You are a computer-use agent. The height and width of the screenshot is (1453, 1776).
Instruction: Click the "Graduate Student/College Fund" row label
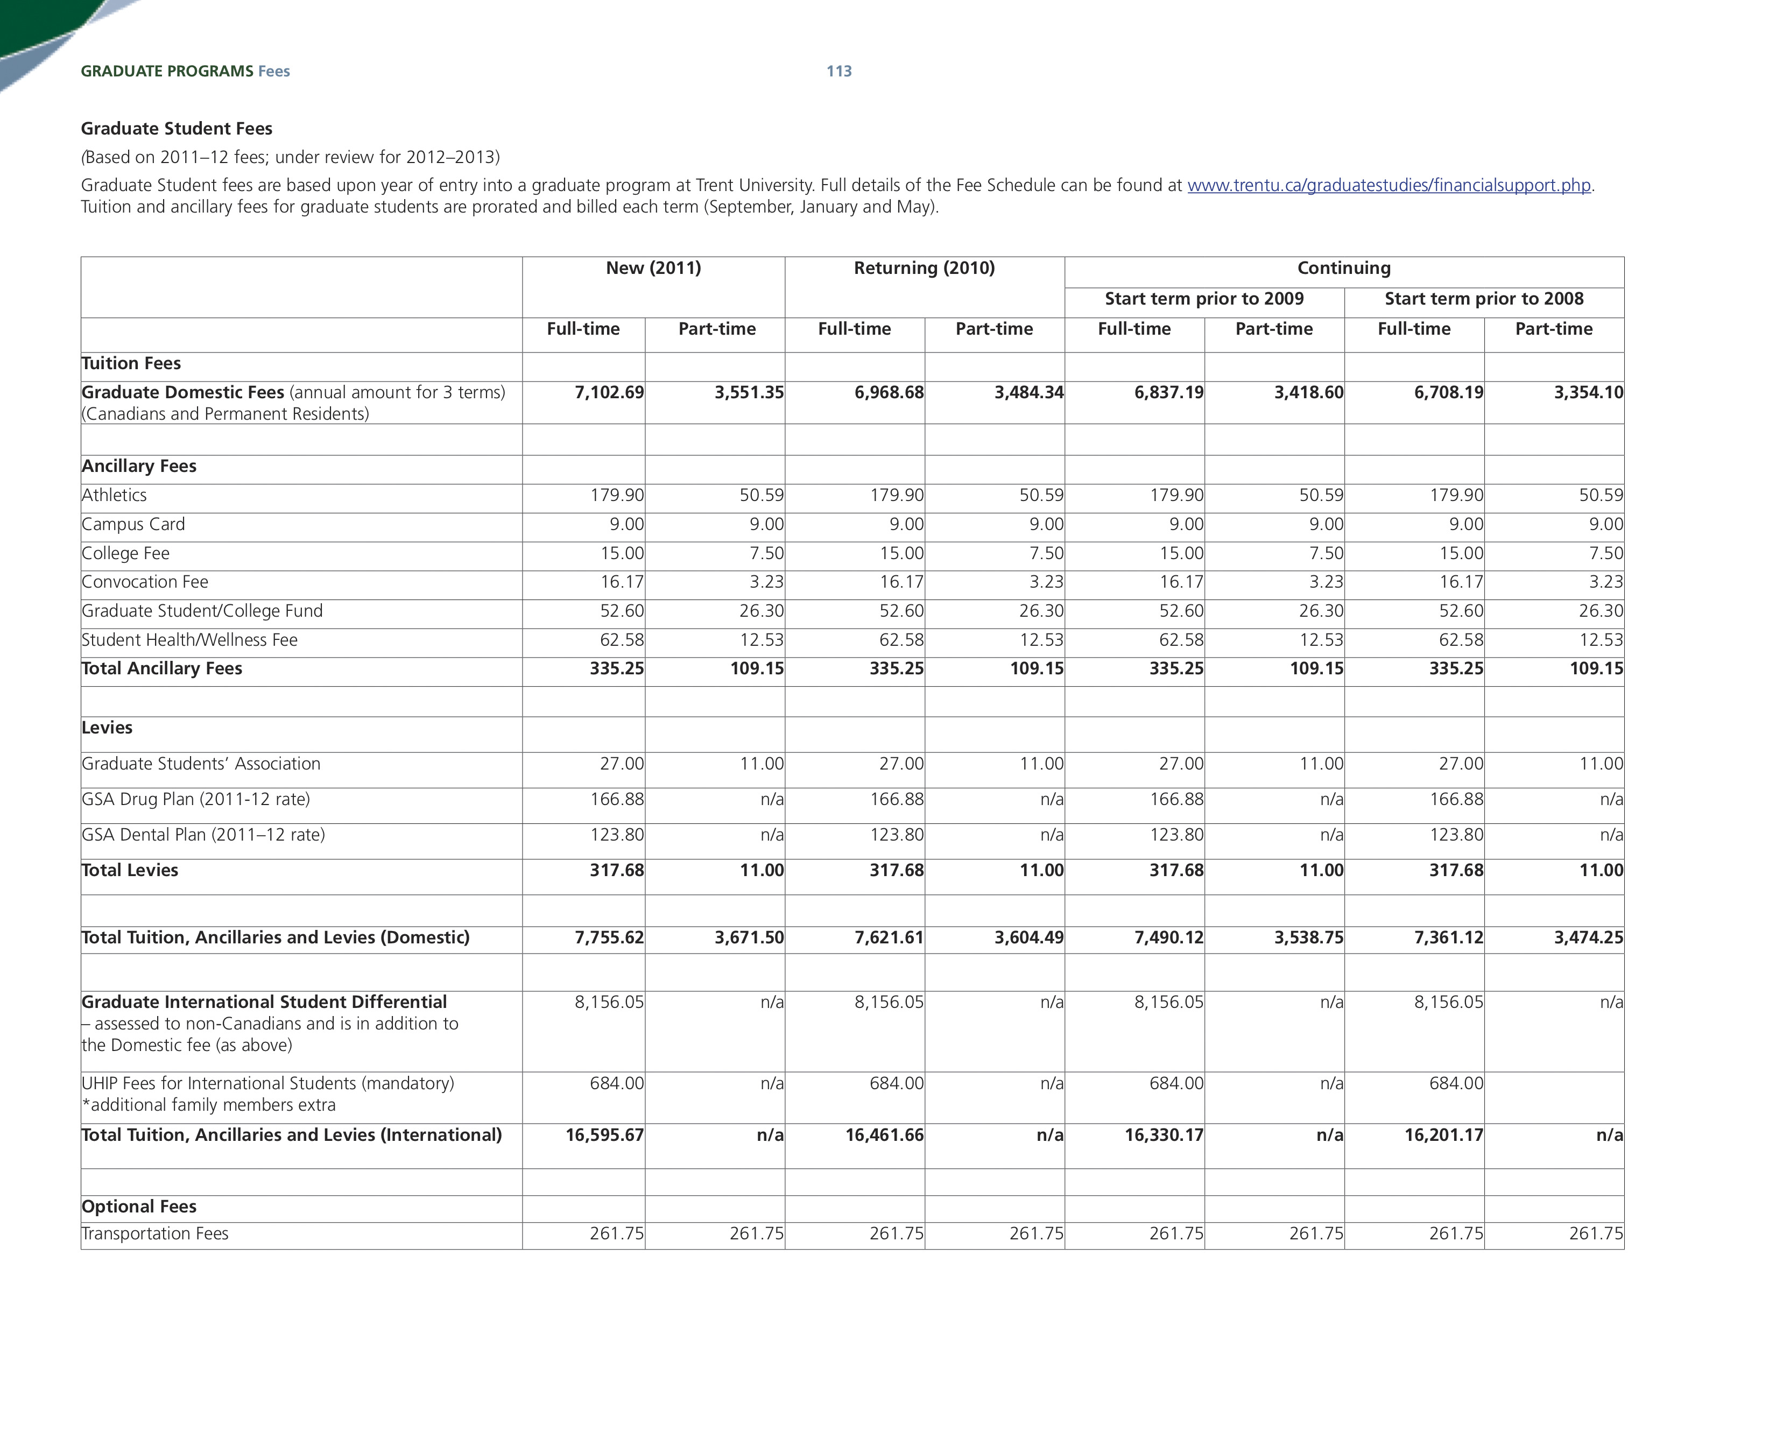[x=202, y=611]
